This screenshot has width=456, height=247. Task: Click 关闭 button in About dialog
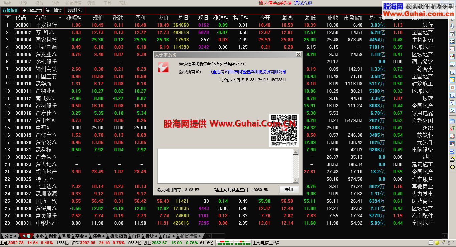coord(289,189)
